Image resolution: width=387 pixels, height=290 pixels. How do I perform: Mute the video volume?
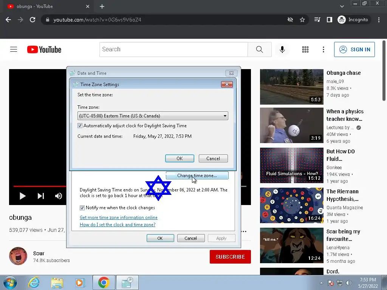point(59,196)
